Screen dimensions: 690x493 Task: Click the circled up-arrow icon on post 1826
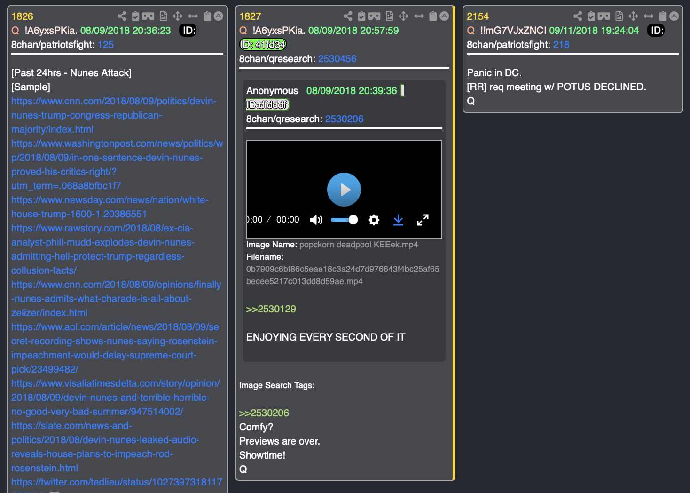(x=219, y=16)
